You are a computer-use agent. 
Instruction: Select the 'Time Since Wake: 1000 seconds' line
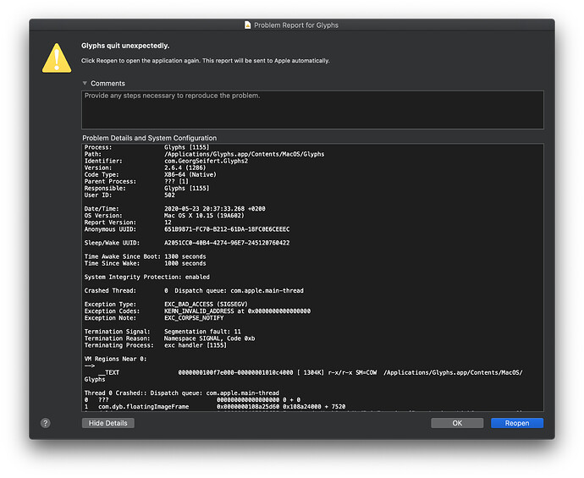(x=145, y=263)
